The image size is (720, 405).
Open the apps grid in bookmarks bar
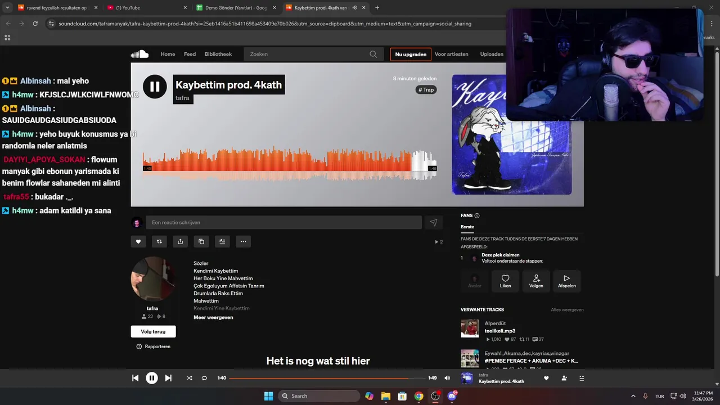(7, 38)
